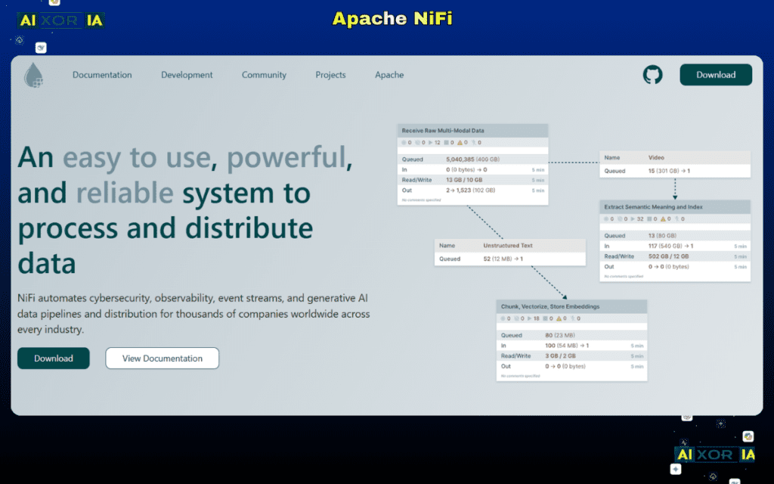The height and width of the screenshot is (484, 774).
Task: Click the View Documentation button
Action: 162,358
